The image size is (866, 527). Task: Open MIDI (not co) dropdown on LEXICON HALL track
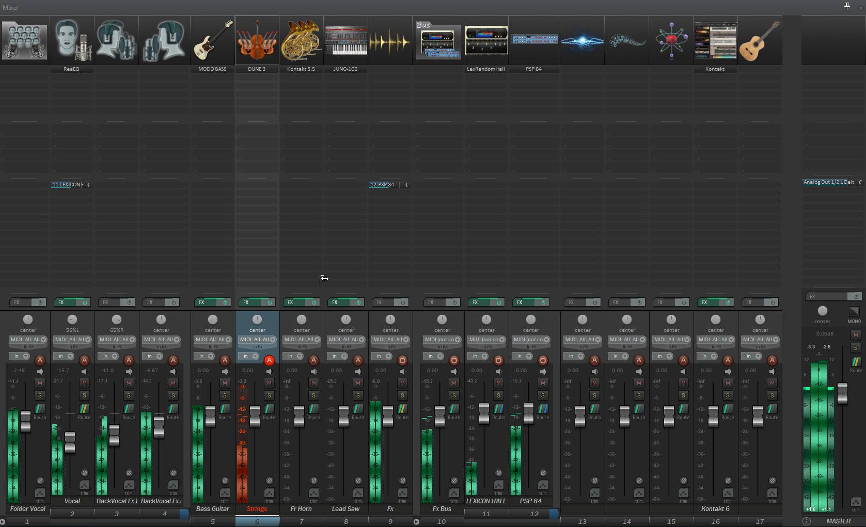(x=486, y=340)
